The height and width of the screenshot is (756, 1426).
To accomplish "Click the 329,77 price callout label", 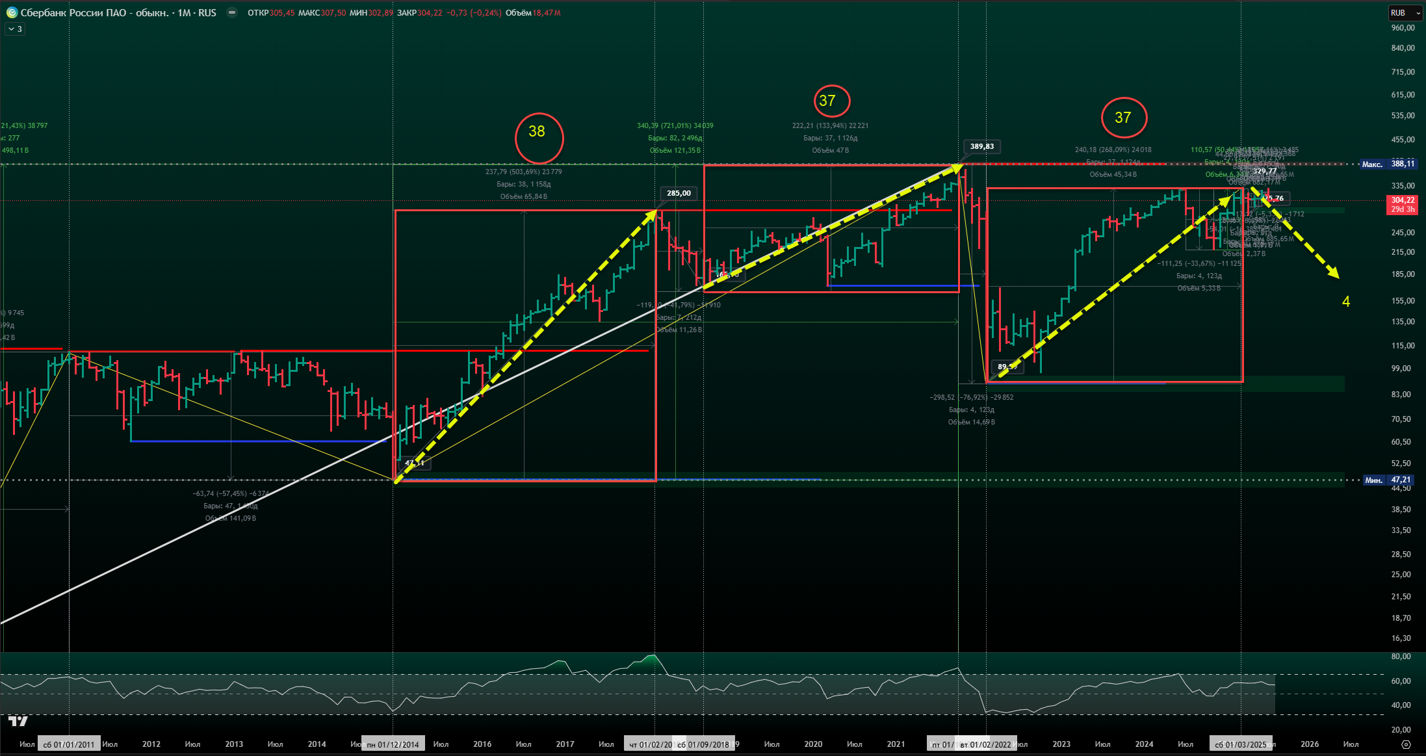I will click(x=1265, y=171).
